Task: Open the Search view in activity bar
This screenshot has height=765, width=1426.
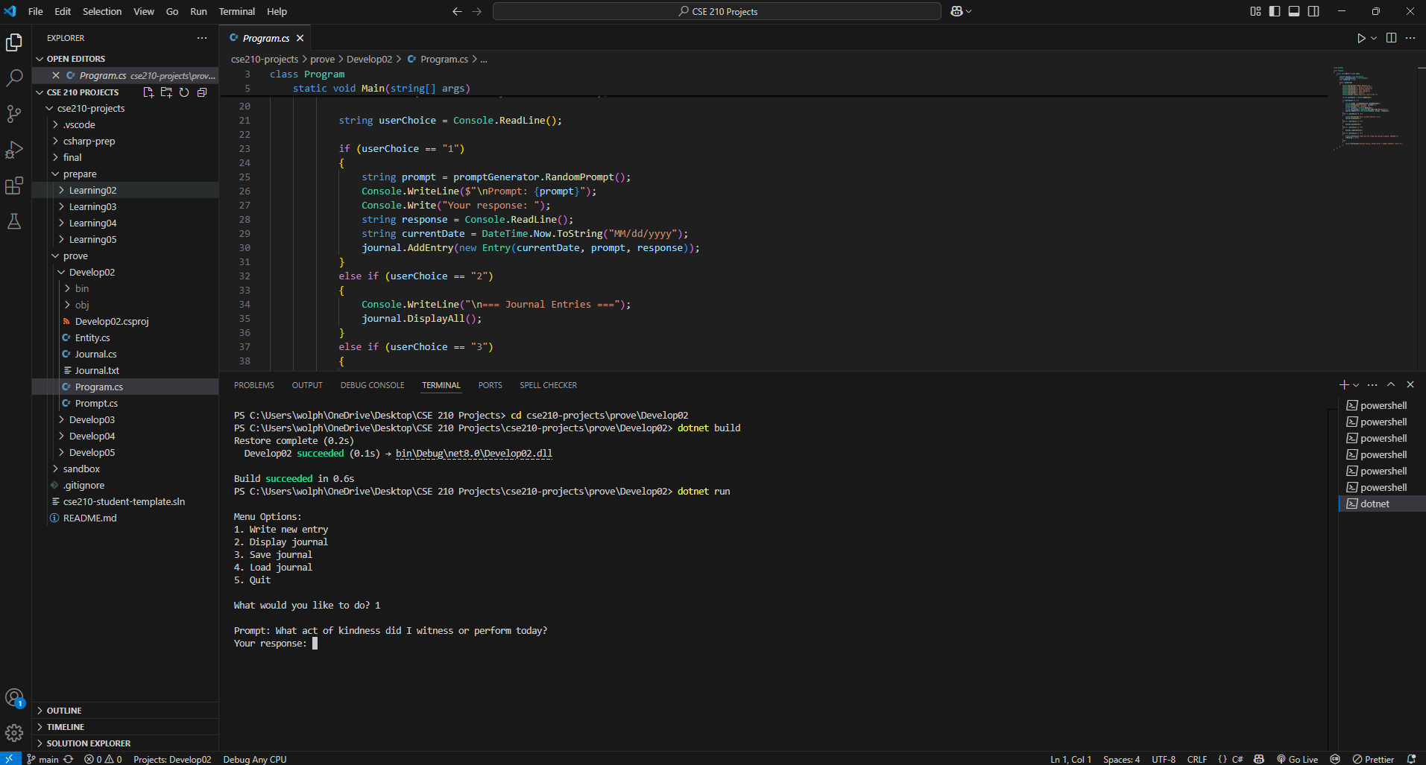Action: [x=14, y=77]
